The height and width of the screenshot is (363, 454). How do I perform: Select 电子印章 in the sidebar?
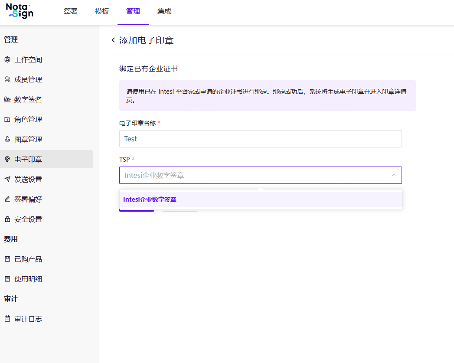[46, 159]
